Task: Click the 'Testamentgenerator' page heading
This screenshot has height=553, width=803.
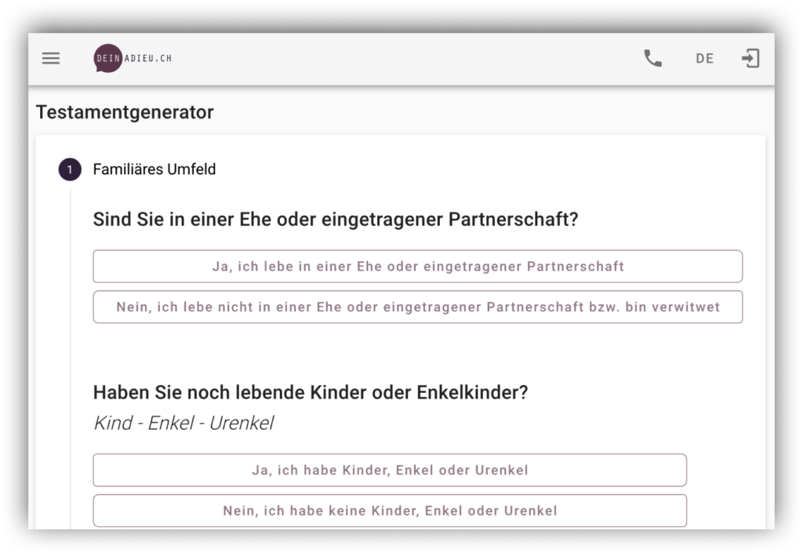Action: [x=125, y=112]
